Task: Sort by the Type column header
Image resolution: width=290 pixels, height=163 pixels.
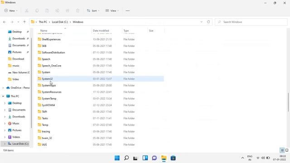Action: (126, 31)
